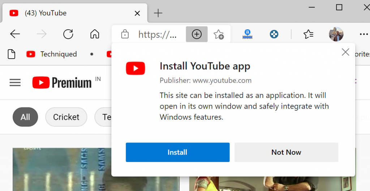Open the Techniqued bookmark
Viewport: 370px width, 191px height.
(x=51, y=54)
